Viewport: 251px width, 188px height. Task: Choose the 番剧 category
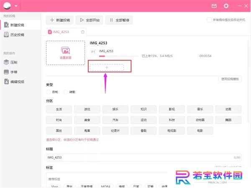pos(143,131)
